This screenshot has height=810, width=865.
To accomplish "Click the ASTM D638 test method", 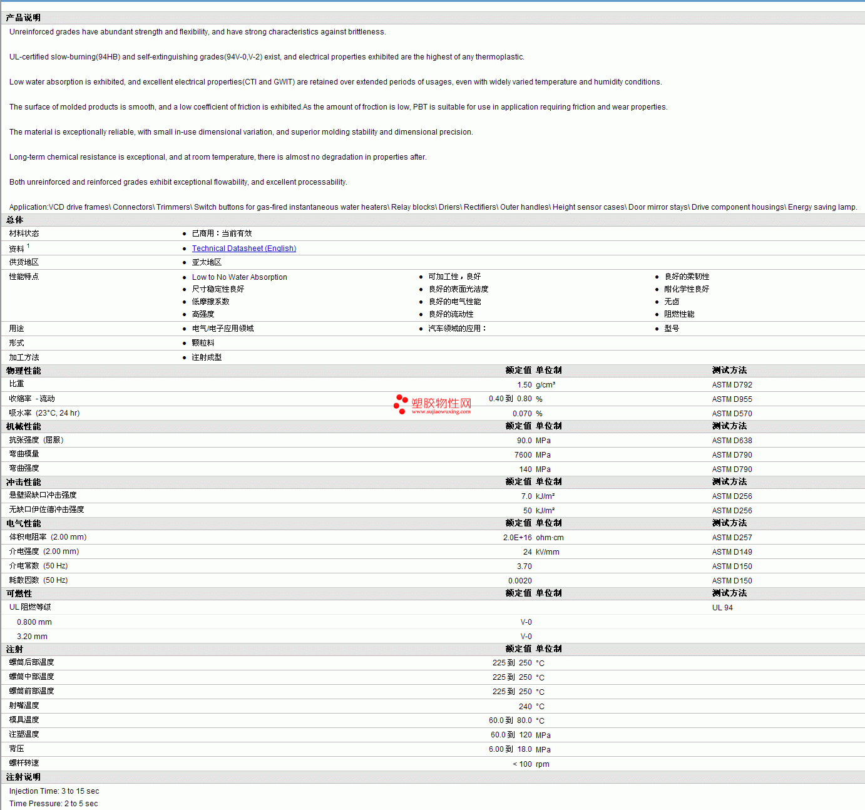I will click(732, 441).
